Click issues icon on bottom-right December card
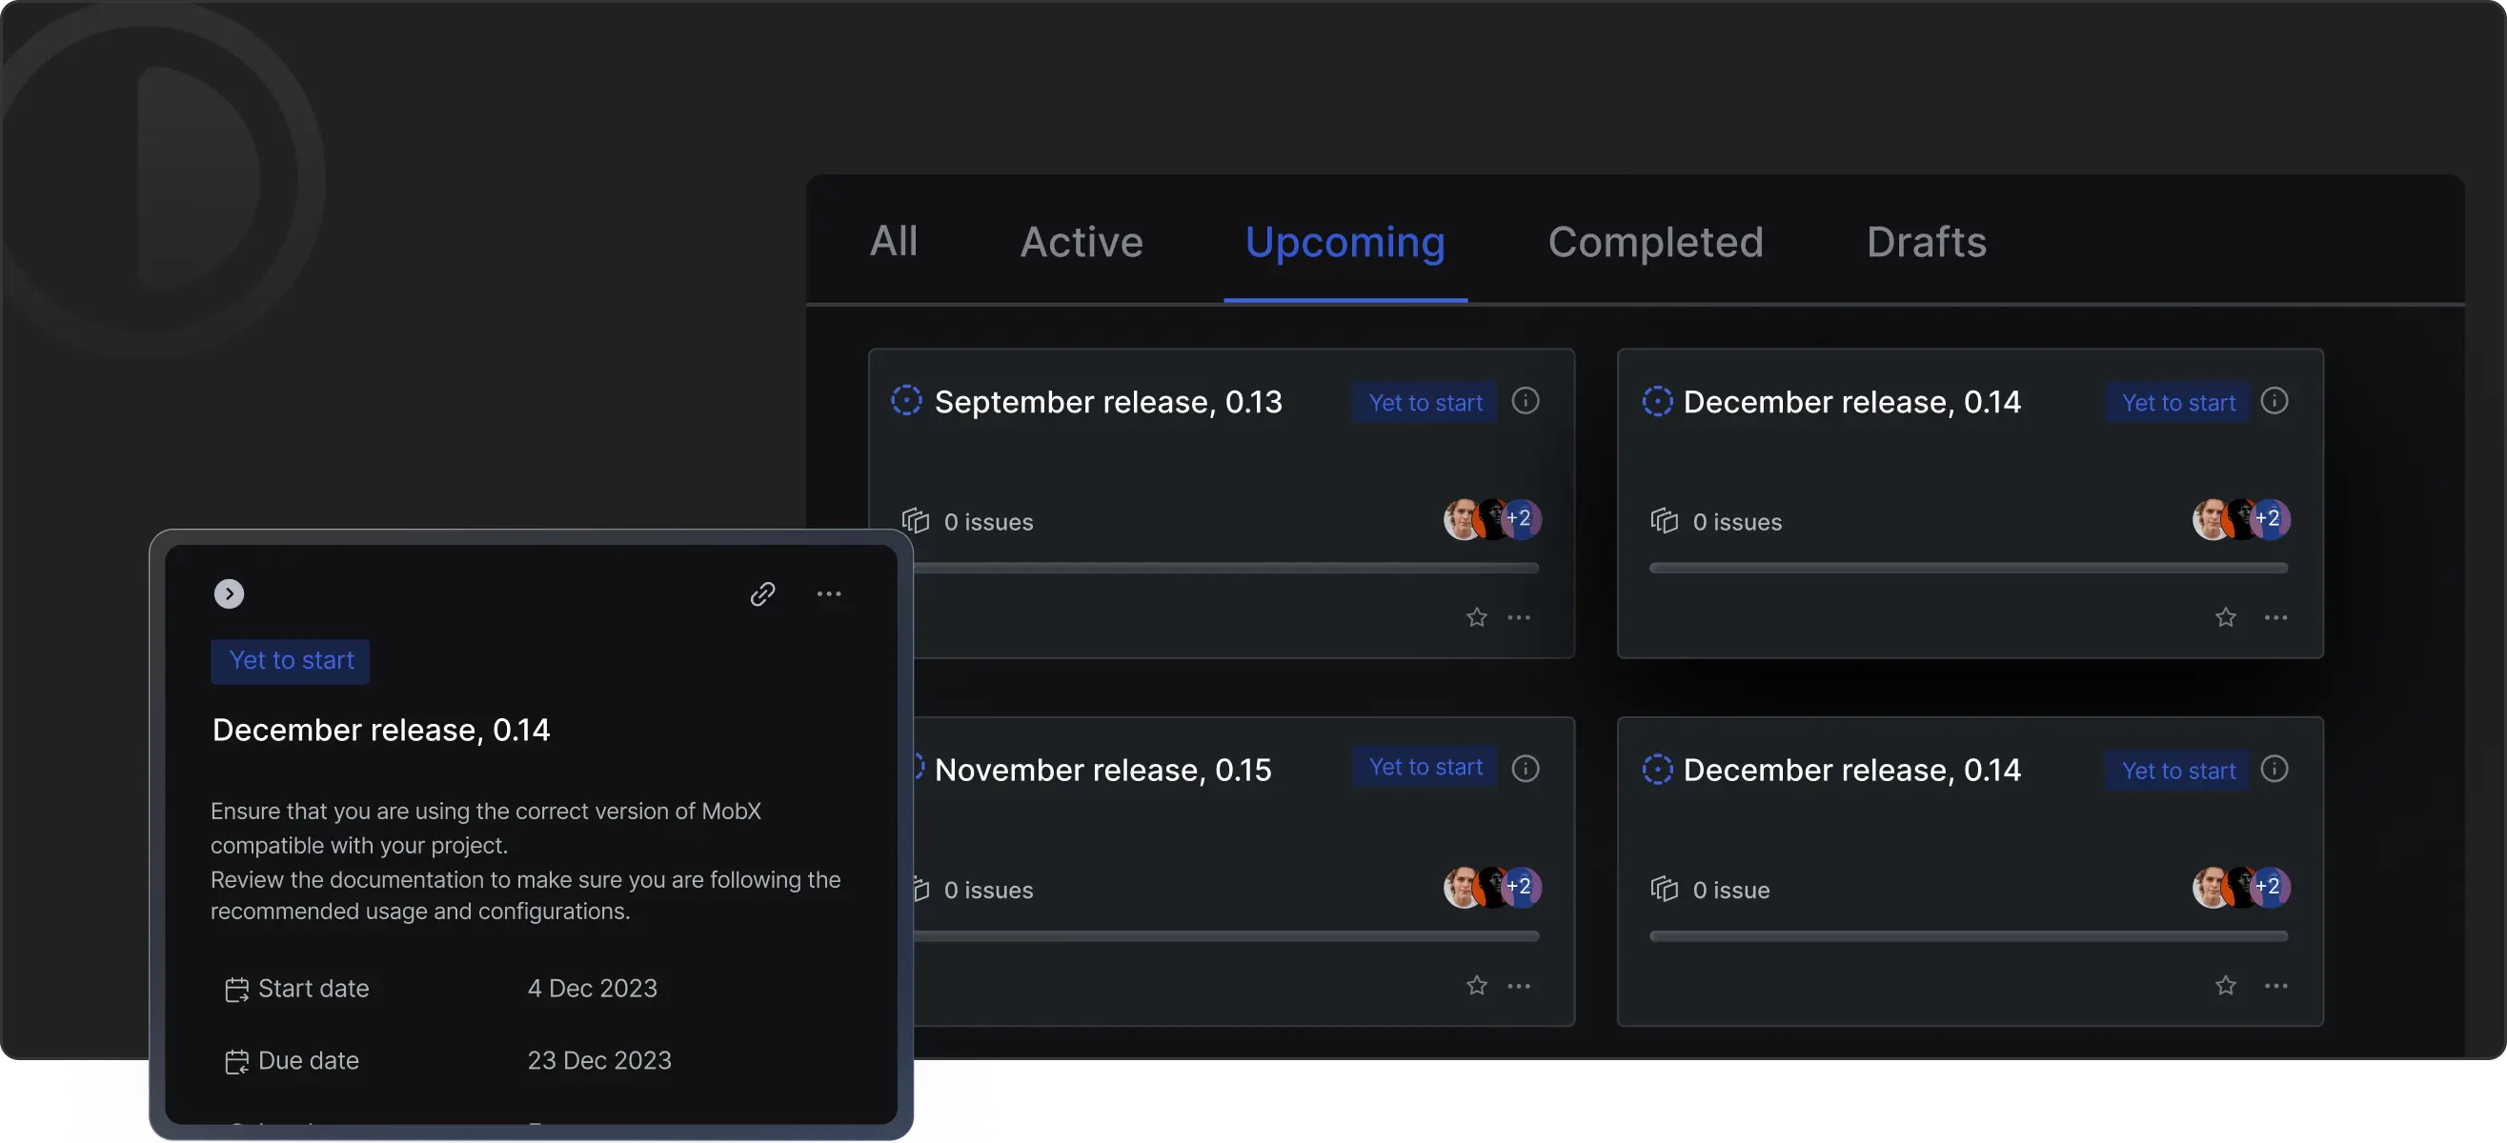 (1665, 889)
